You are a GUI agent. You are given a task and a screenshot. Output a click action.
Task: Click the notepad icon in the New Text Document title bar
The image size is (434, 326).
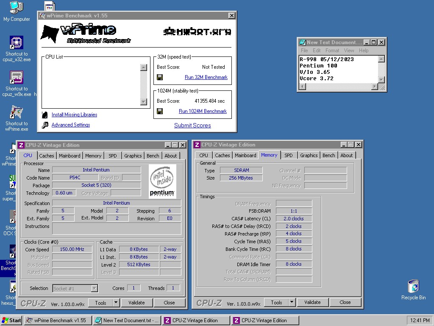[x=302, y=42]
